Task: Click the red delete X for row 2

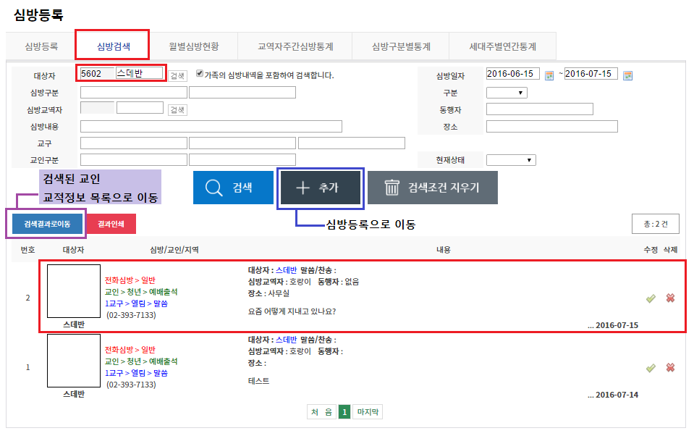Action: point(671,298)
